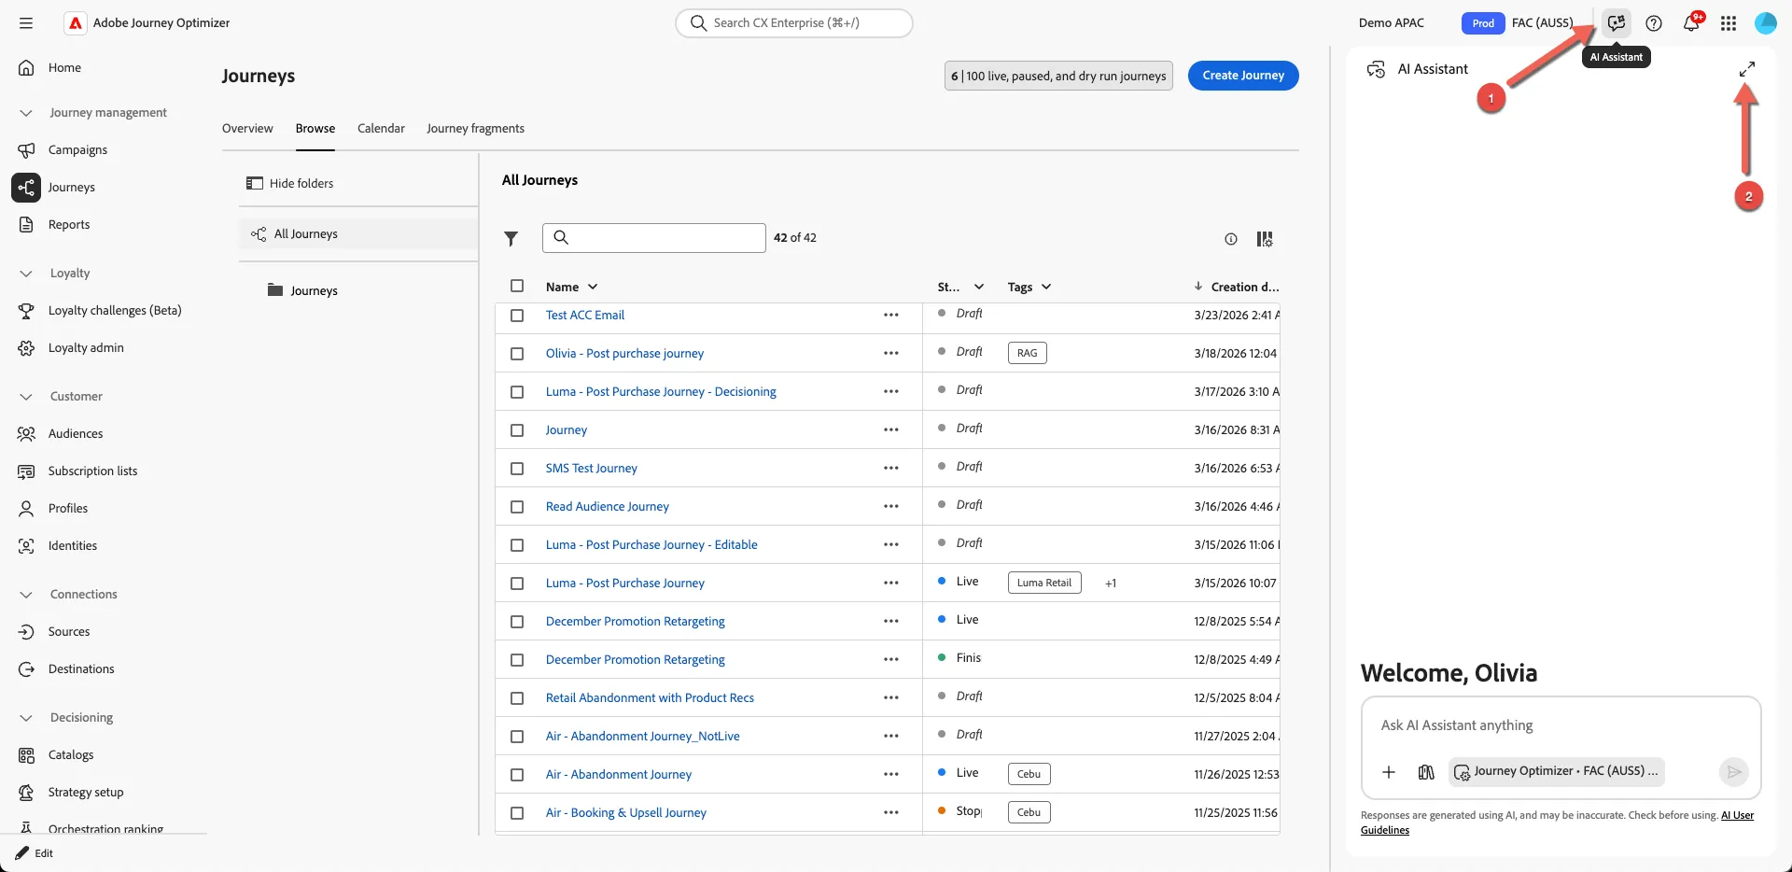The height and width of the screenshot is (872, 1792).
Task: Open the AI Assistant icon in header
Action: (1617, 23)
